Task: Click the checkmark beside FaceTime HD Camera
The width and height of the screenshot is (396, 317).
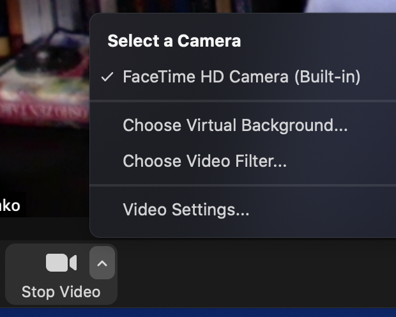Action: coord(107,77)
